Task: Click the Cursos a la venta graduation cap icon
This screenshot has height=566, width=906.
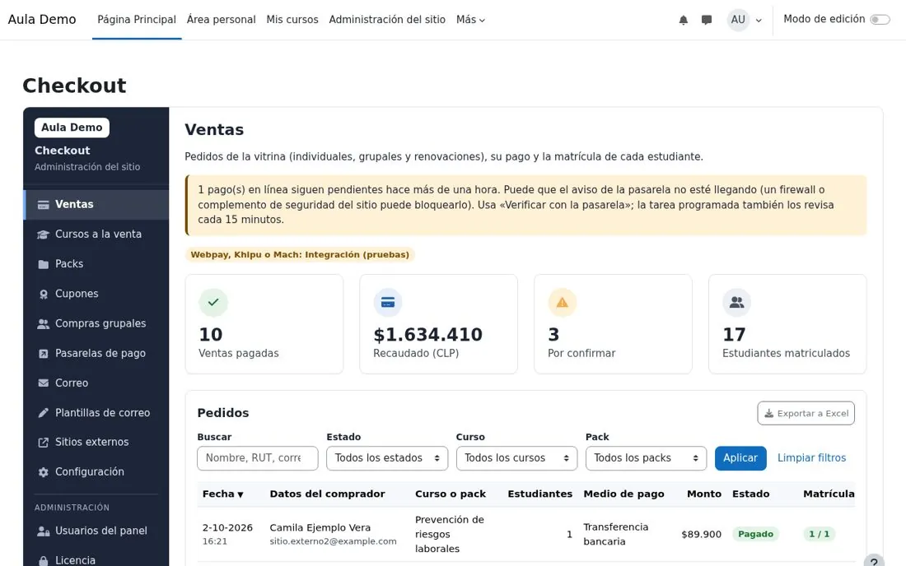Action: click(44, 234)
